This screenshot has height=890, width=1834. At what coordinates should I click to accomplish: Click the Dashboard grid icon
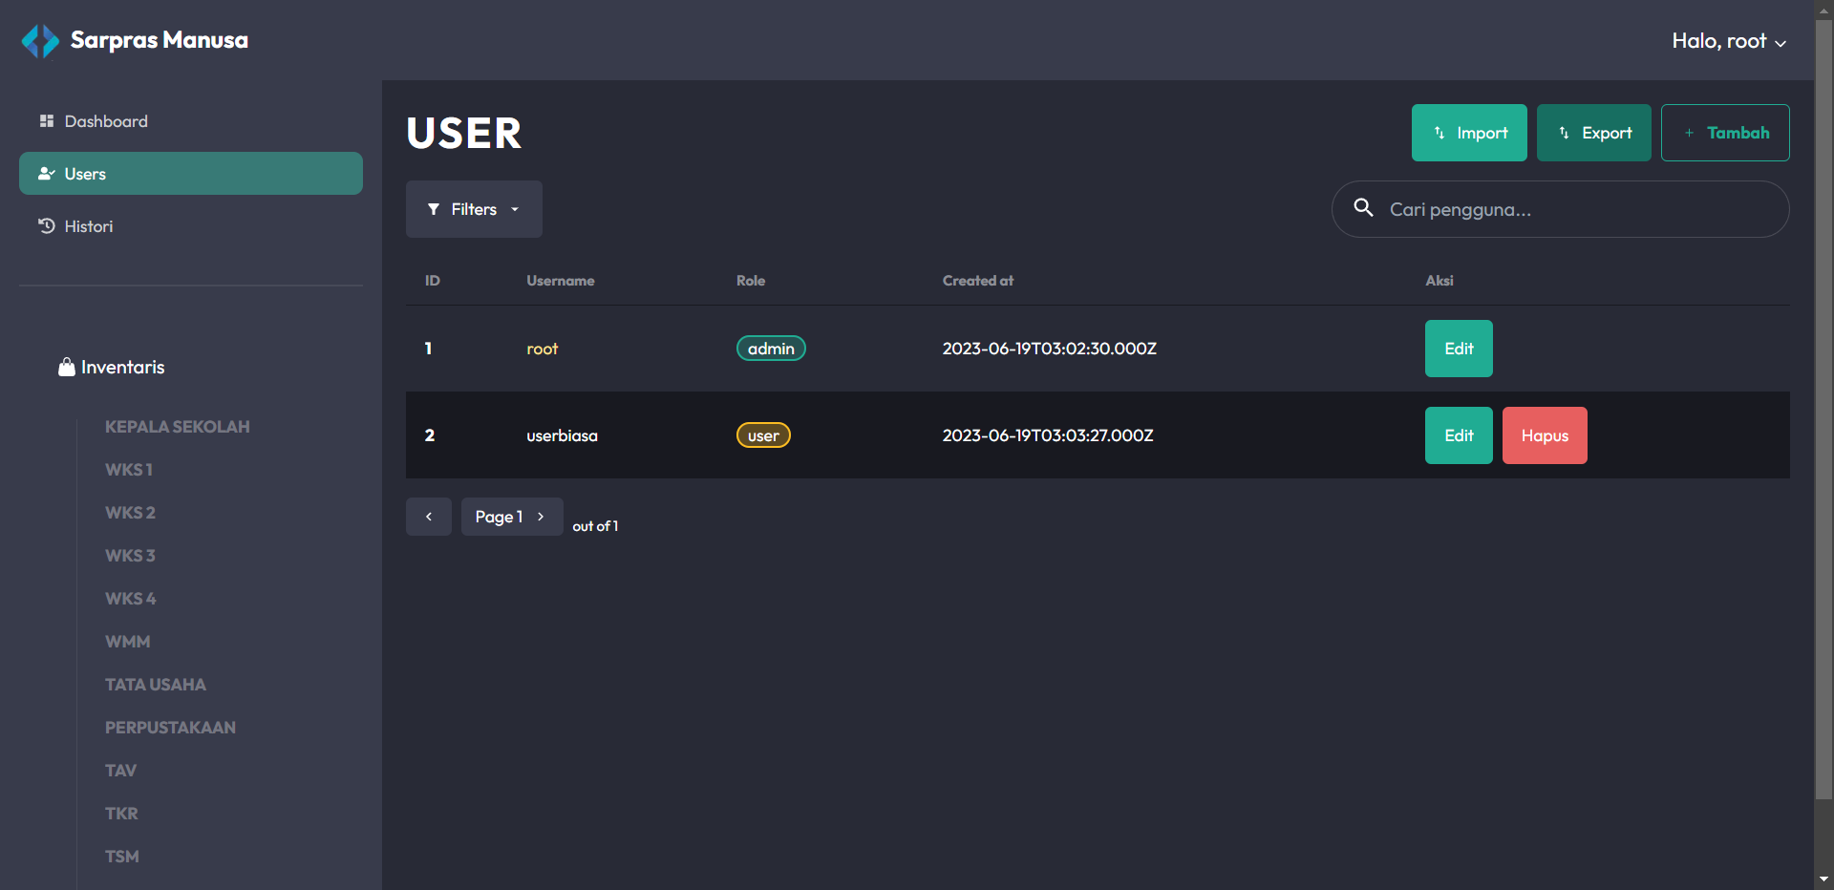(x=46, y=121)
